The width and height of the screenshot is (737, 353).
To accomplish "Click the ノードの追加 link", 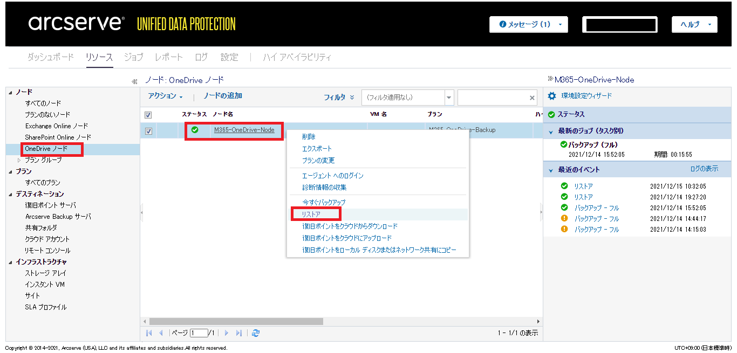I will click(223, 96).
